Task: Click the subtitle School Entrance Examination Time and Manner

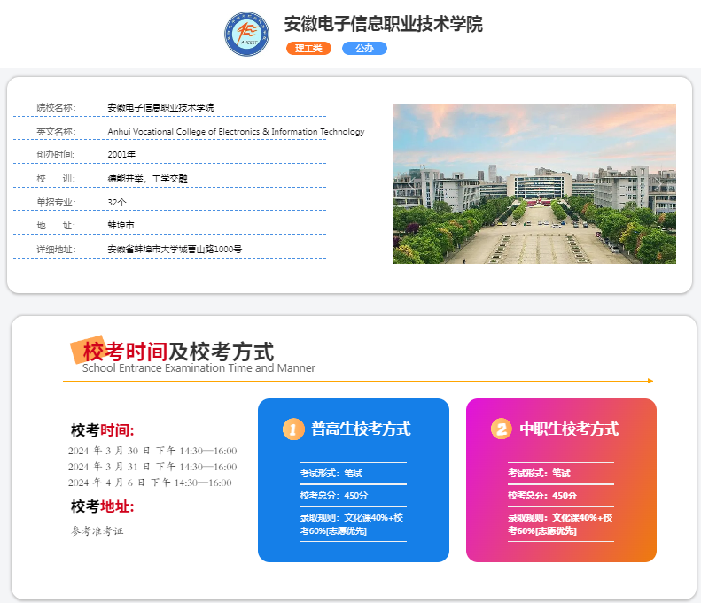Action: (199, 368)
